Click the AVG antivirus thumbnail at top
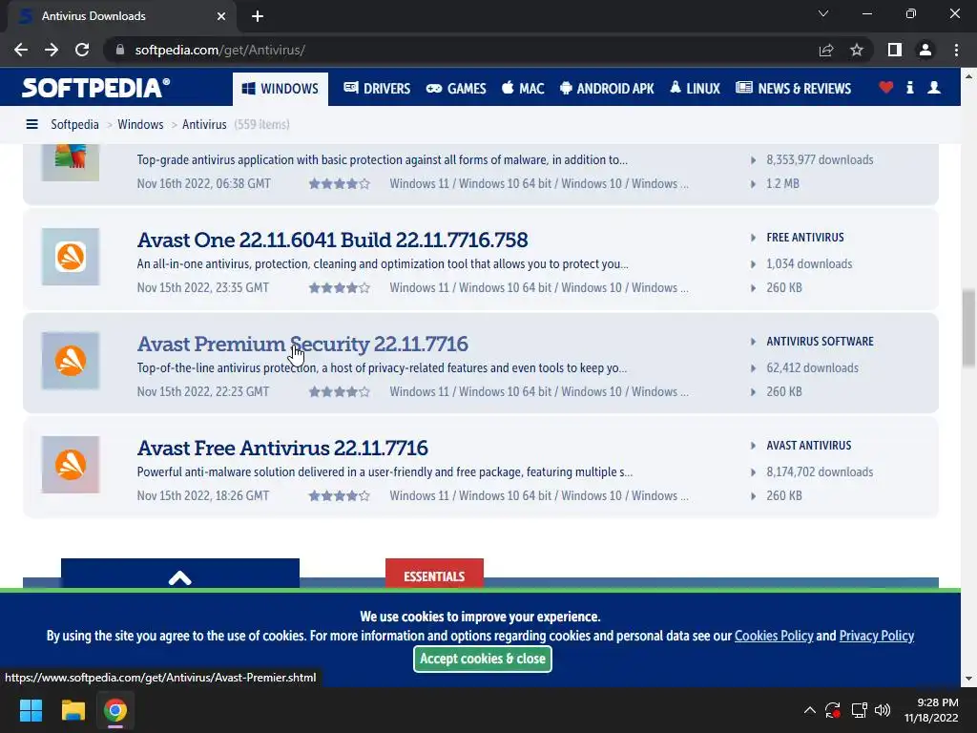 coord(71,162)
